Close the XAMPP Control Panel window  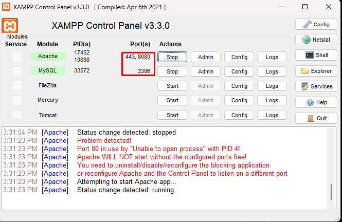(x=329, y=7)
